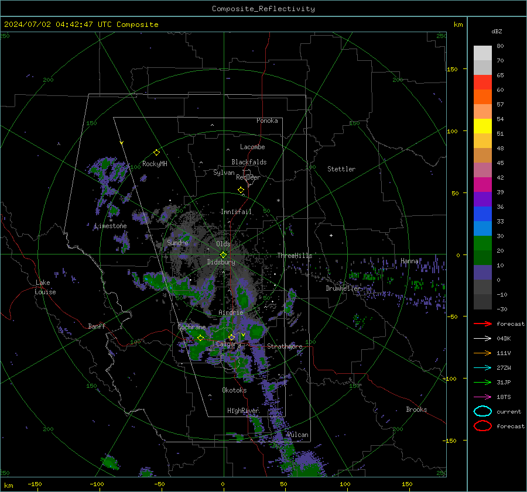The width and height of the screenshot is (527, 492).
Task: Click the red forecast arrow in legend
Action: coord(482,324)
